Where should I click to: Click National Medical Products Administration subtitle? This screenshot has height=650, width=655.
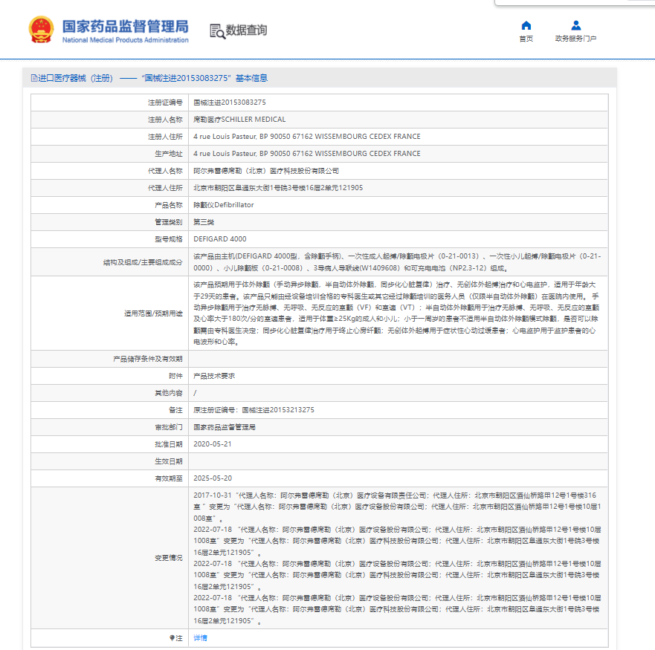point(126,40)
